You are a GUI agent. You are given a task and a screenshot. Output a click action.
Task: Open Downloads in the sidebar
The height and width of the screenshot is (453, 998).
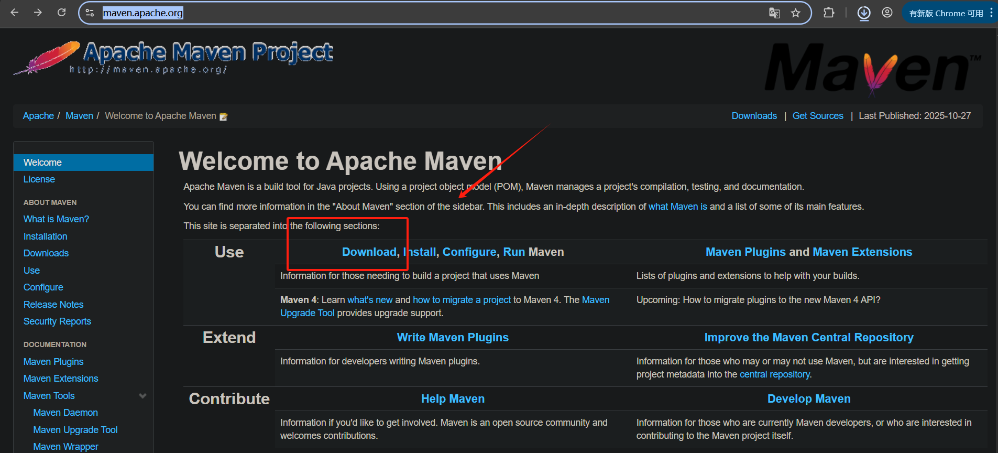pos(46,253)
